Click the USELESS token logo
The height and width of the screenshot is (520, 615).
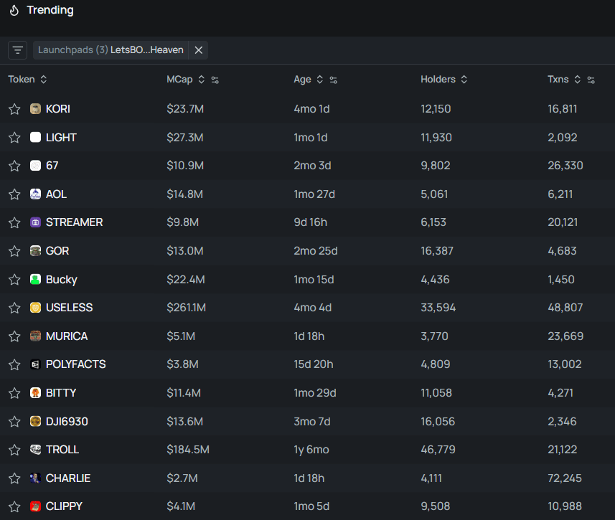35,308
